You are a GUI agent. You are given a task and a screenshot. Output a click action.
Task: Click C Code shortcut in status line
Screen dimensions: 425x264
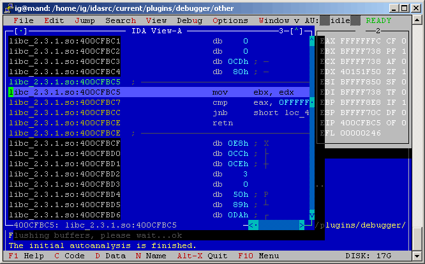(x=70, y=256)
